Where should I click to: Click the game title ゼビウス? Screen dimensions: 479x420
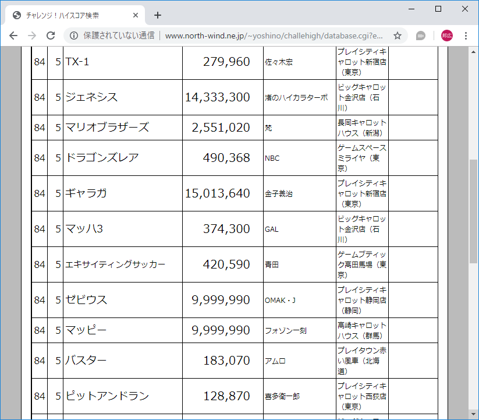point(86,299)
